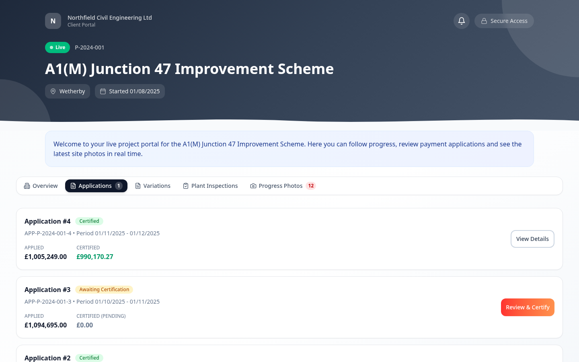The width and height of the screenshot is (579, 362).
Task: Click the Application #3 heading
Action: [47, 290]
